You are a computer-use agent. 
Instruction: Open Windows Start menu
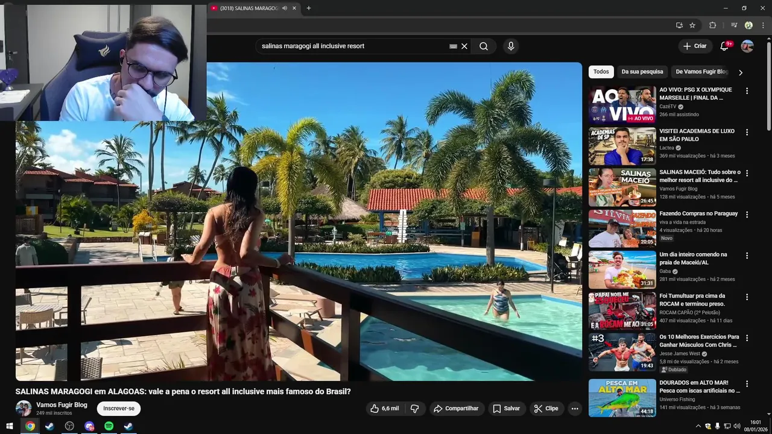coord(10,426)
